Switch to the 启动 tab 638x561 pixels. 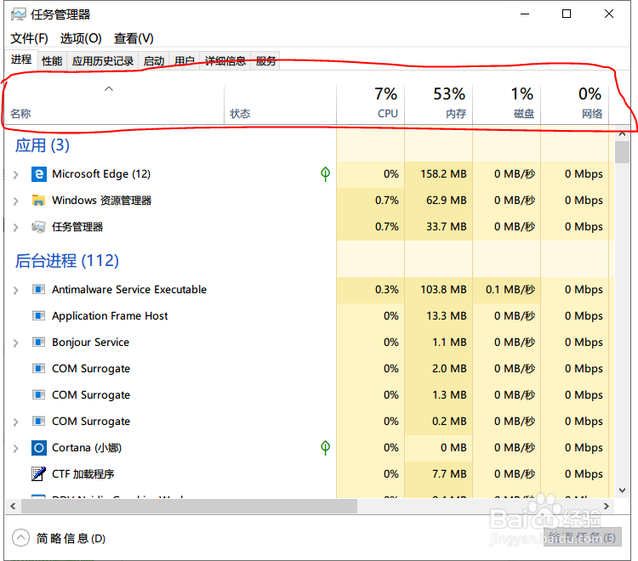pos(154,61)
